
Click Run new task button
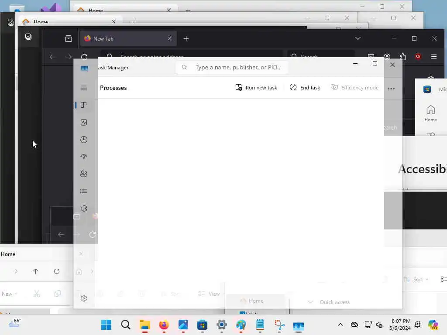pos(256,87)
